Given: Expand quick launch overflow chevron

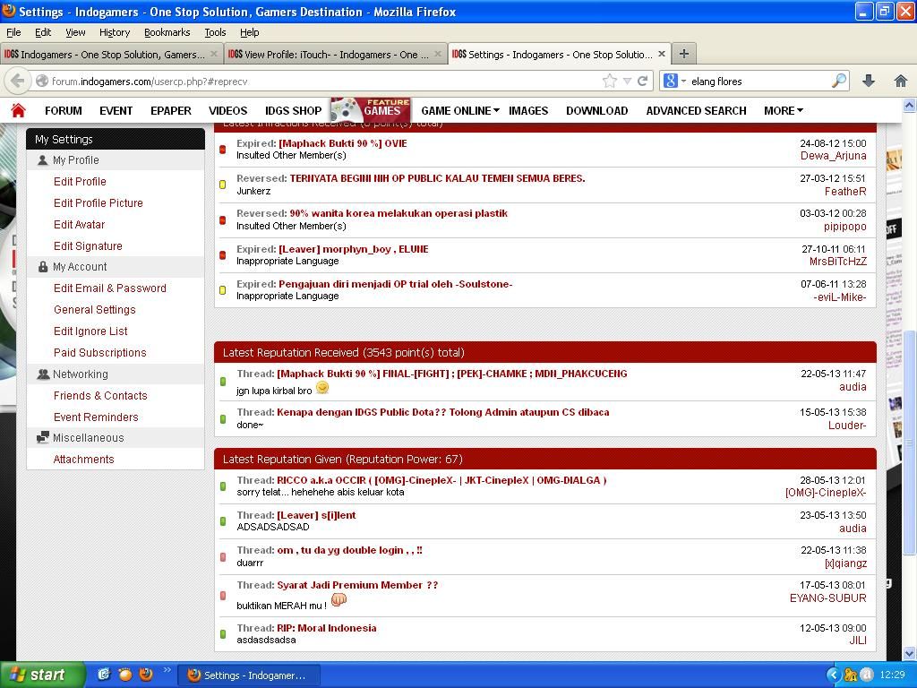Looking at the screenshot, I should pyautogui.click(x=167, y=670).
